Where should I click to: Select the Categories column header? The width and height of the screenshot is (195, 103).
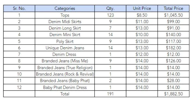[65, 8]
